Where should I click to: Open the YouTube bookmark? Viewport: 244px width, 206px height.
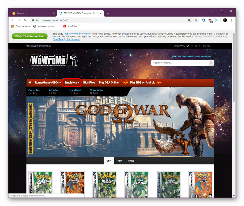pyautogui.click(x=70, y=26)
